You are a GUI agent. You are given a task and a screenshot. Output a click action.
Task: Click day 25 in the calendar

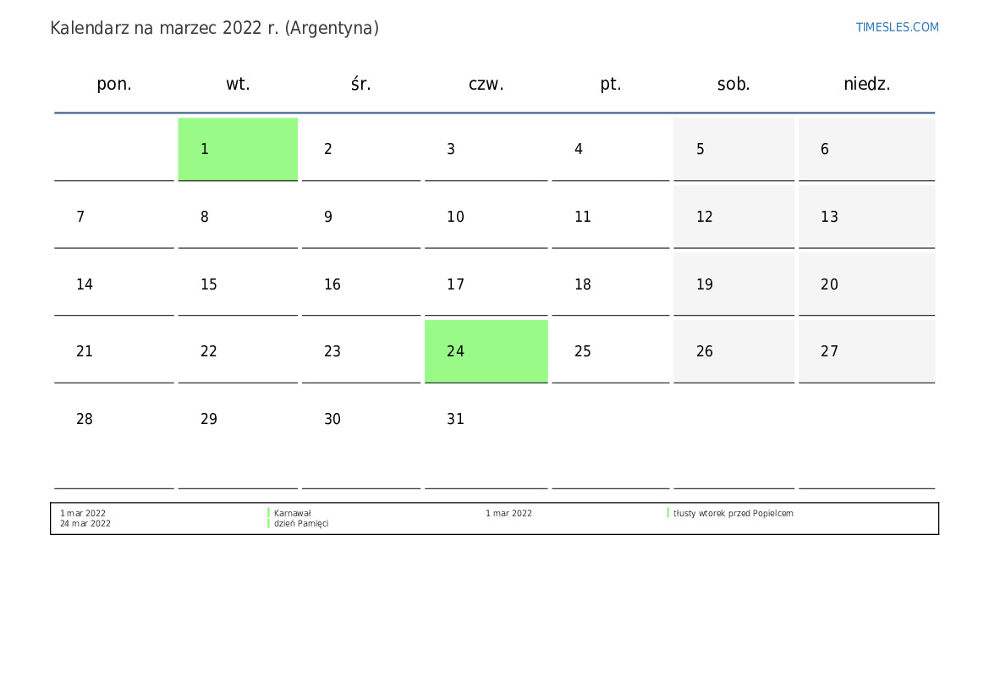(x=611, y=351)
